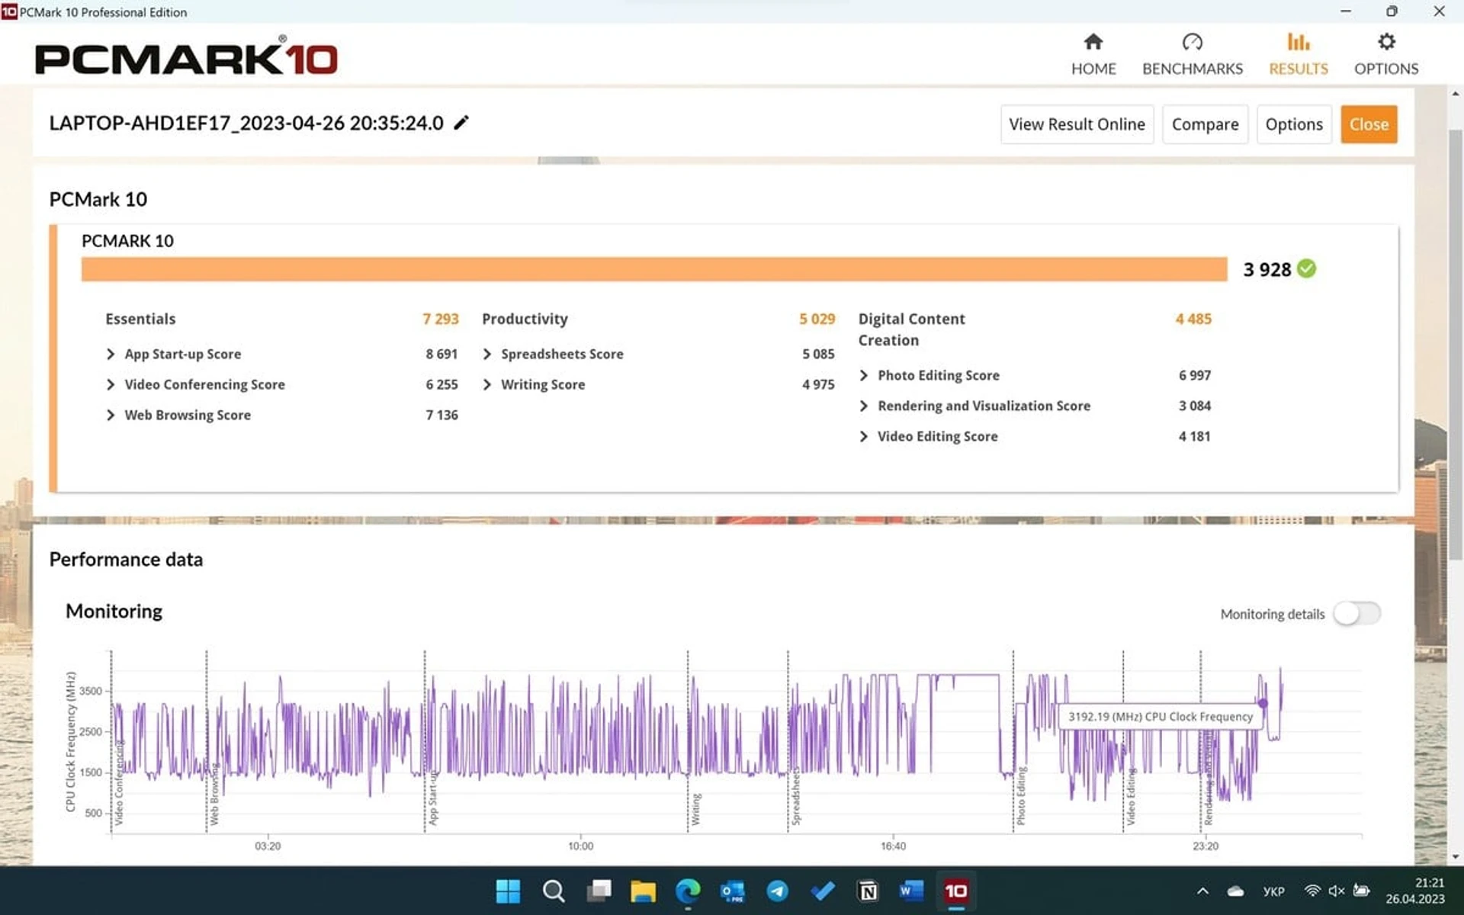Click the OneDrive cloud tray icon
Viewport: 1464px width, 915px height.
point(1236,891)
